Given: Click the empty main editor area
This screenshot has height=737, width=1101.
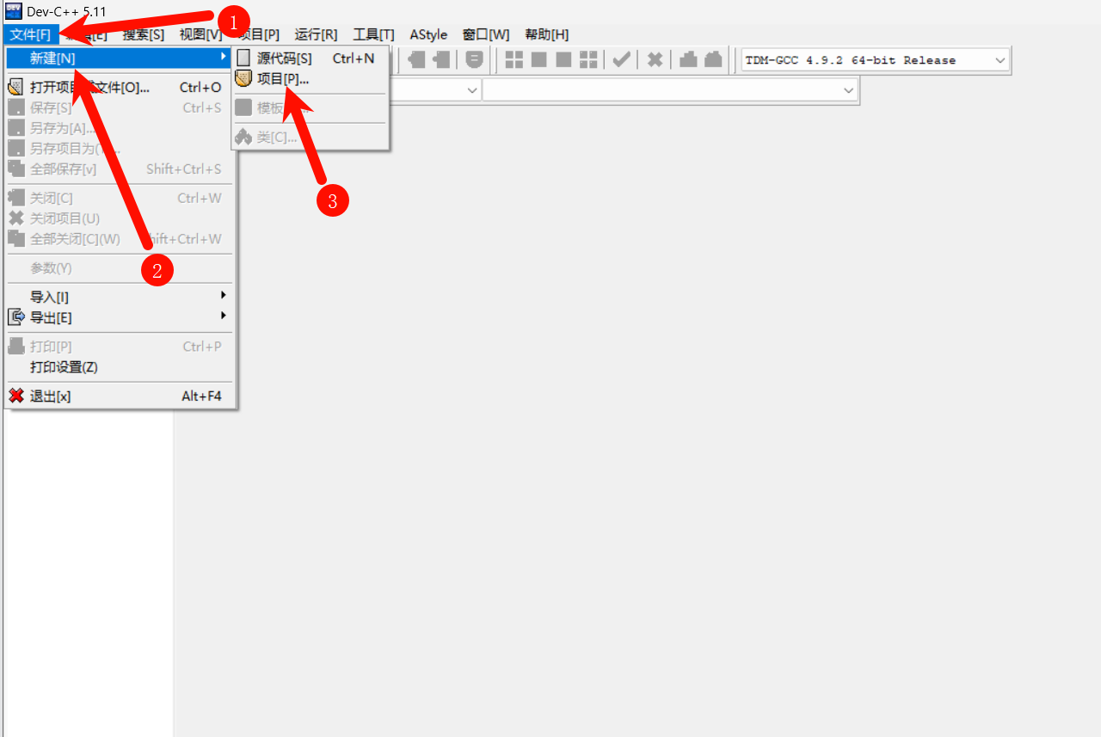Looking at the screenshot, I should pos(637,421).
